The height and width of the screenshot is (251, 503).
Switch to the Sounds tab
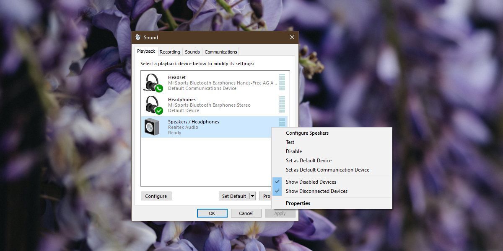pyautogui.click(x=192, y=51)
